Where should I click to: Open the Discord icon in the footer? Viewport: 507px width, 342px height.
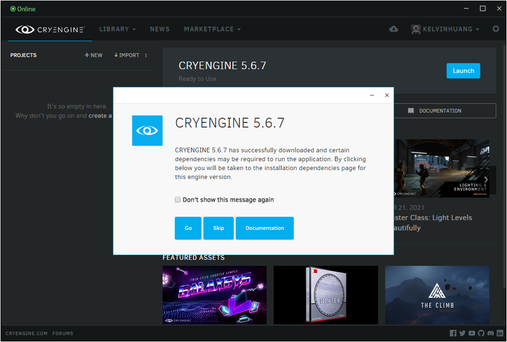tap(490, 333)
